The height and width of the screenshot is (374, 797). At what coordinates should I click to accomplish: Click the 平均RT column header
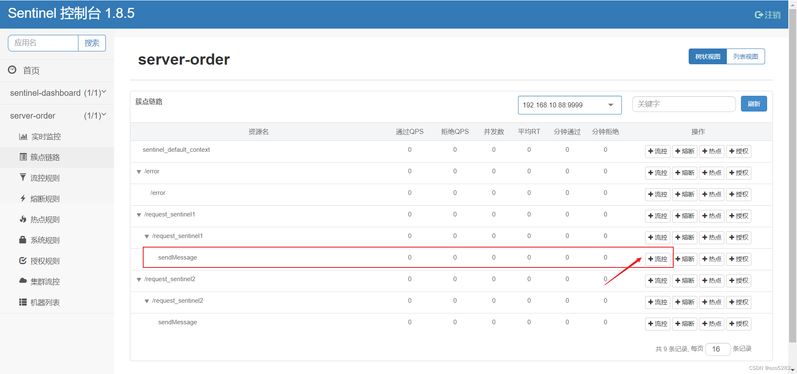[x=529, y=132]
